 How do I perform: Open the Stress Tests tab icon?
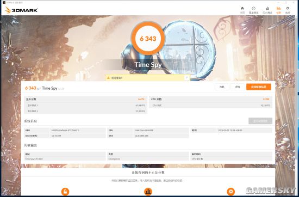pyautogui.click(x=267, y=8)
